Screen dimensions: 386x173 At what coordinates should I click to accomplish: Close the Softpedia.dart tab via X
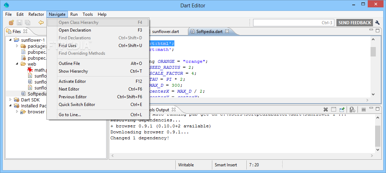point(227,31)
